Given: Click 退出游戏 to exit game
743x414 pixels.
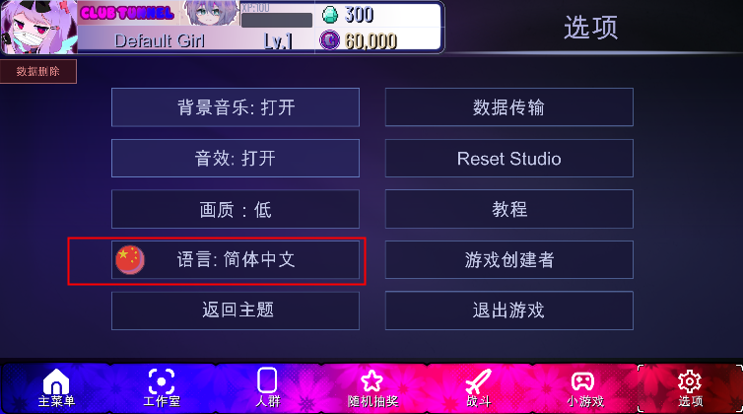Looking at the screenshot, I should [x=508, y=310].
